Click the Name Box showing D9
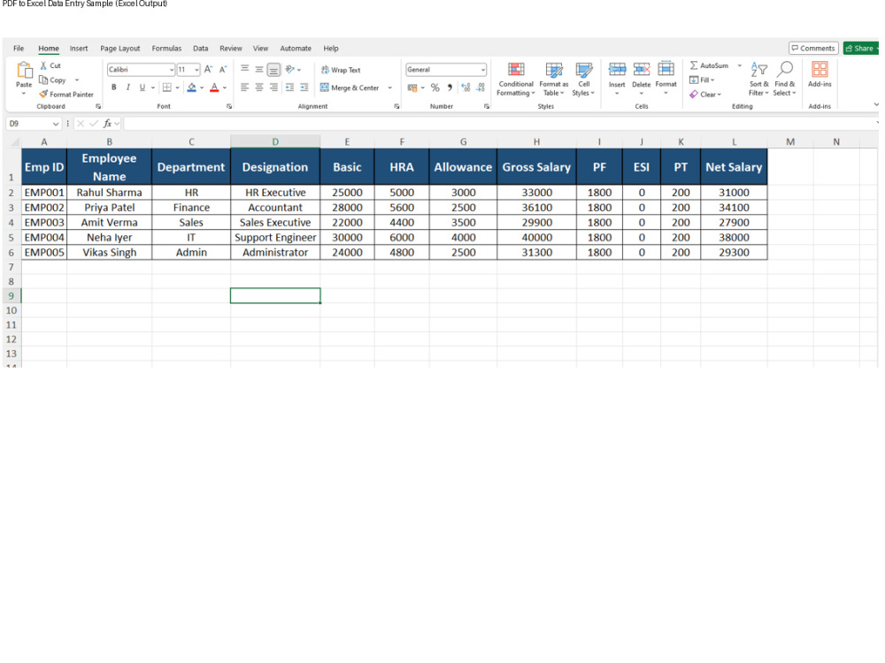885x663 pixels. coord(34,124)
